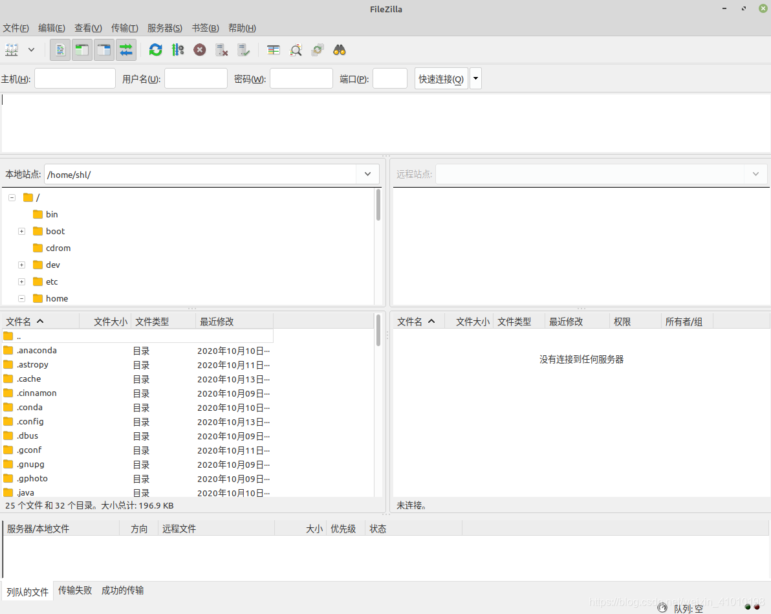Click local tree vertical scrollbar
771x614 pixels.
coord(378,204)
